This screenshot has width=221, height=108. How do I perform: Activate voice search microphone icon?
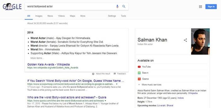point(117,7)
